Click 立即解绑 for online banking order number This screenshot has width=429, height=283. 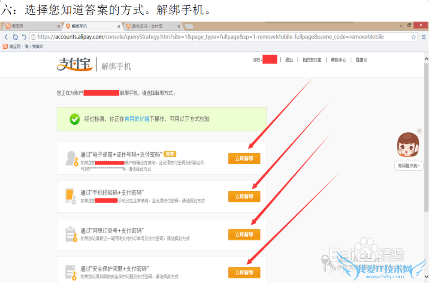pos(244,235)
